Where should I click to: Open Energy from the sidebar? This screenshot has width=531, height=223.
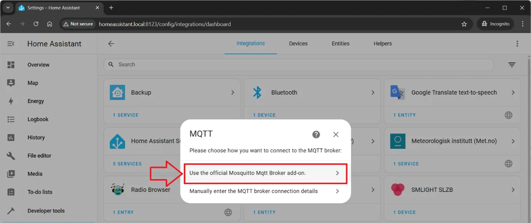[35, 101]
